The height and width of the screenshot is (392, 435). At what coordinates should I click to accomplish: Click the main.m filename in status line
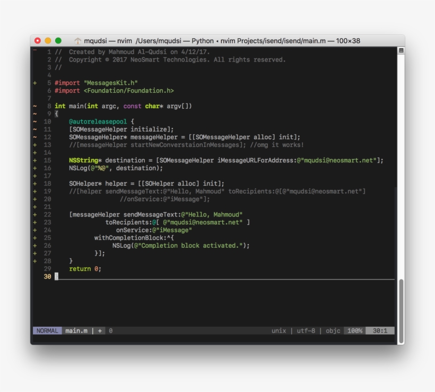tap(76, 330)
